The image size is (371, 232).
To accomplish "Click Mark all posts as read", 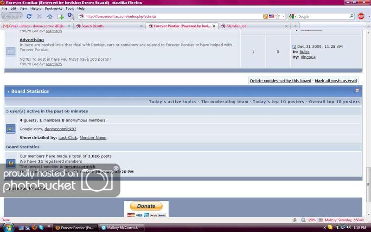I will tap(335, 81).
